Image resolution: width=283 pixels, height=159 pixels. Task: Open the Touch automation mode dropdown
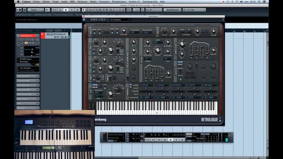coord(36,10)
